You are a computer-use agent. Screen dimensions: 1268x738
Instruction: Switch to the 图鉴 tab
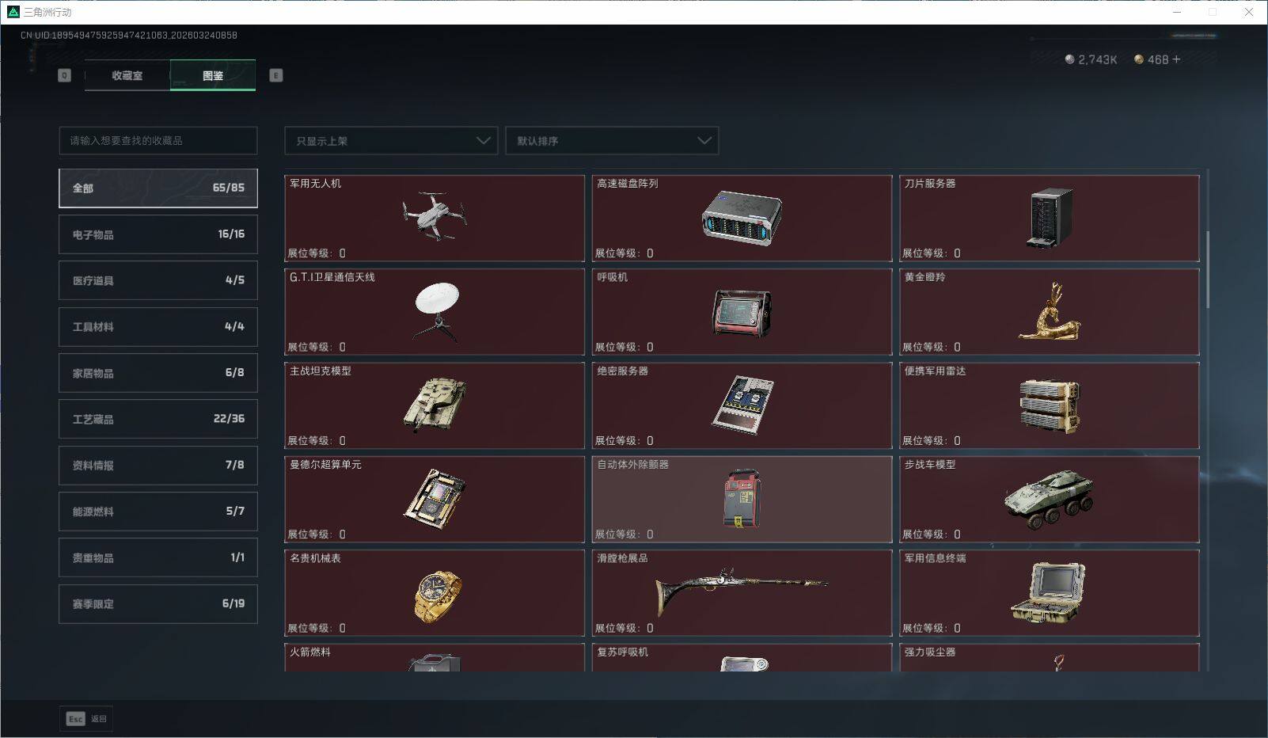(213, 75)
